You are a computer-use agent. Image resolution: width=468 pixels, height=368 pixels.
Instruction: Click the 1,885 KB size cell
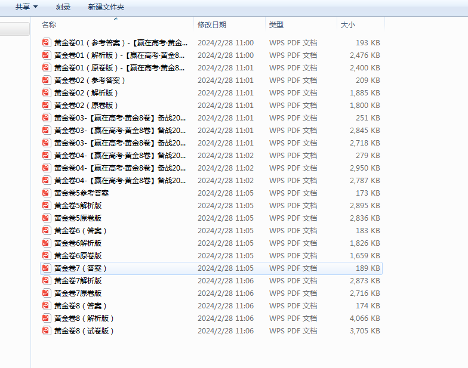click(x=365, y=93)
